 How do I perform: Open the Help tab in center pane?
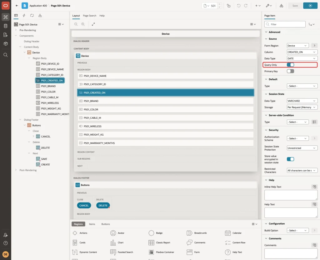(102, 16)
